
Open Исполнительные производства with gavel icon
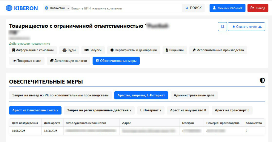point(218,50)
